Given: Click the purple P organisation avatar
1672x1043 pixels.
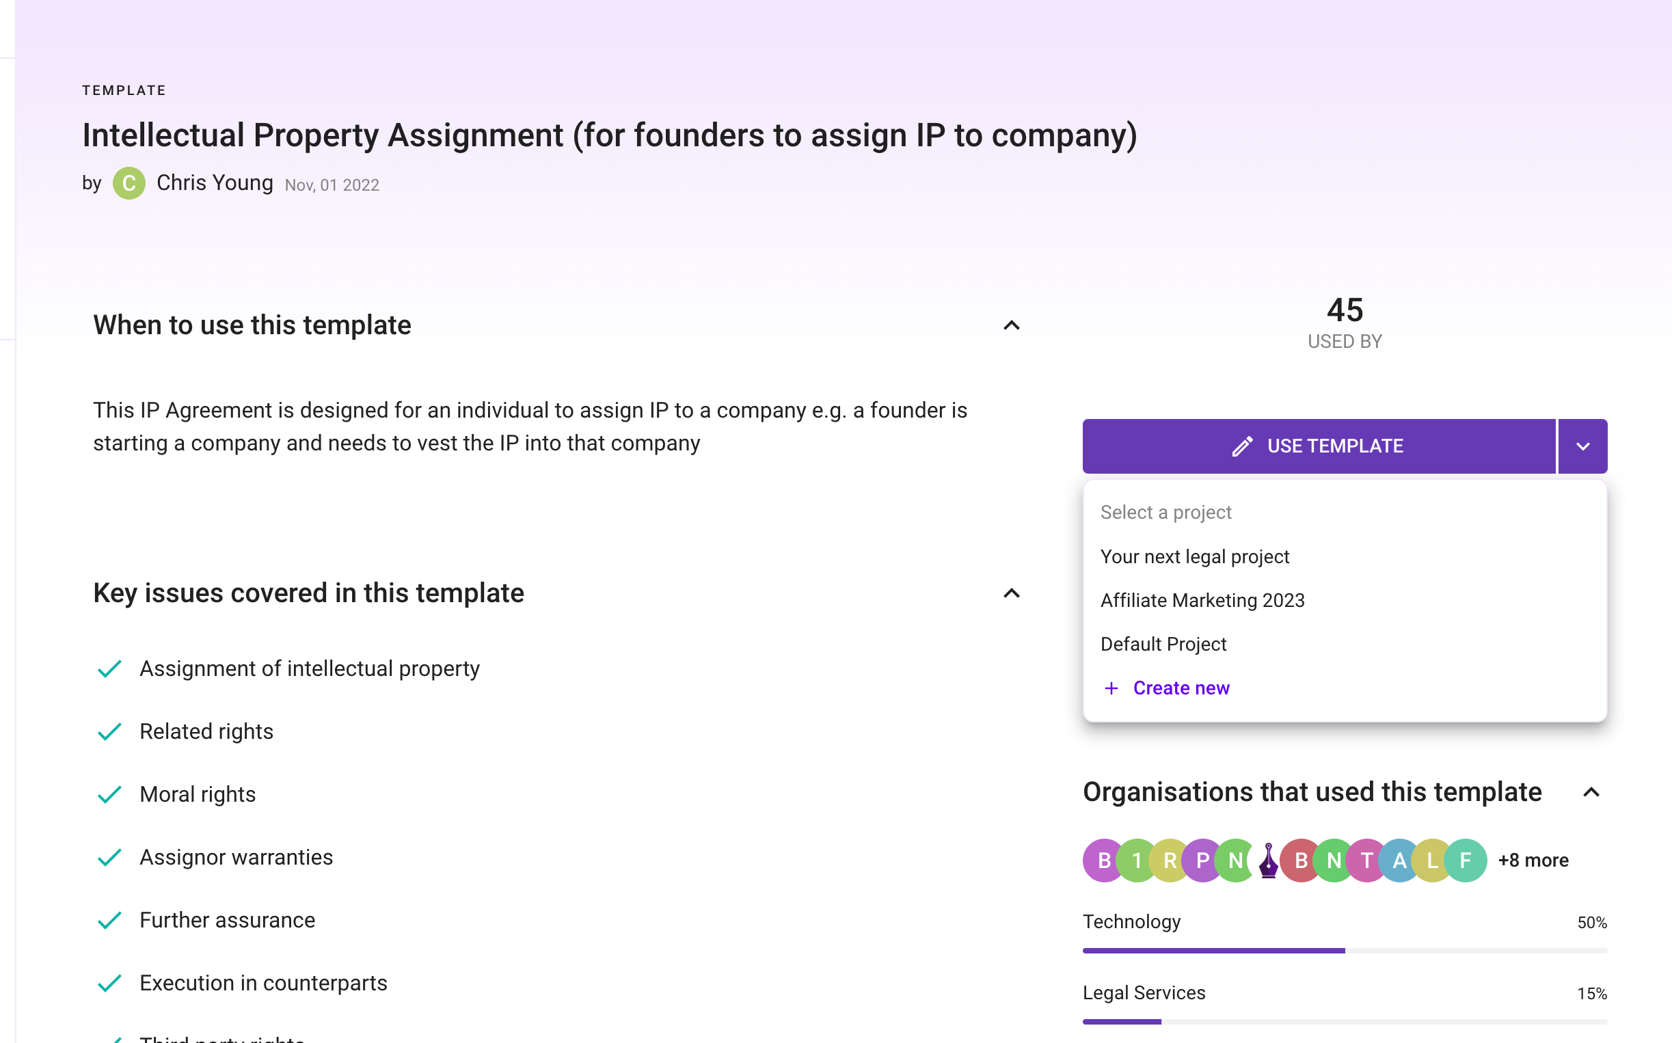Looking at the screenshot, I should click(1202, 861).
